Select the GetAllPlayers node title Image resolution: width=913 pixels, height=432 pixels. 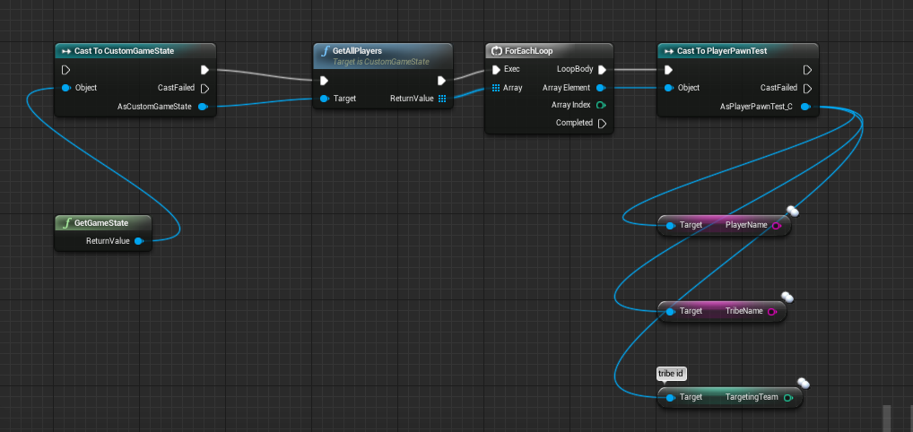[357, 51]
